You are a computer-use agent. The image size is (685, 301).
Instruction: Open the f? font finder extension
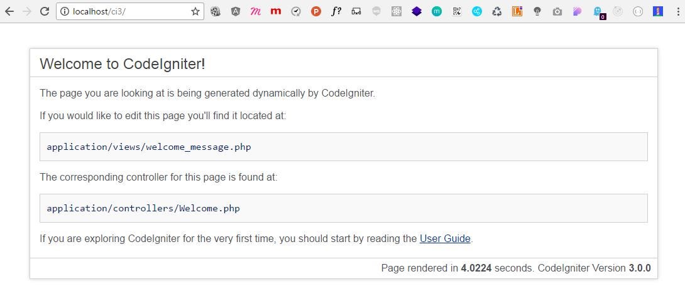coord(336,12)
